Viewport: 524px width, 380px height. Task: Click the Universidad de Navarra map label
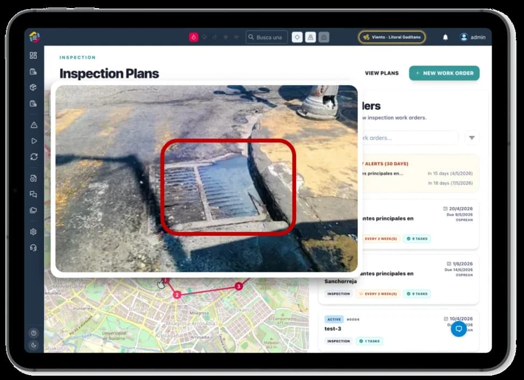pos(114,335)
